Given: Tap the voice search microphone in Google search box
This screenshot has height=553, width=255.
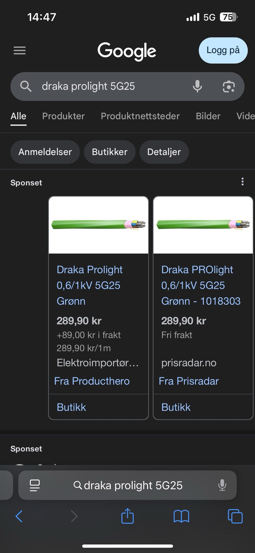Looking at the screenshot, I should (x=197, y=86).
